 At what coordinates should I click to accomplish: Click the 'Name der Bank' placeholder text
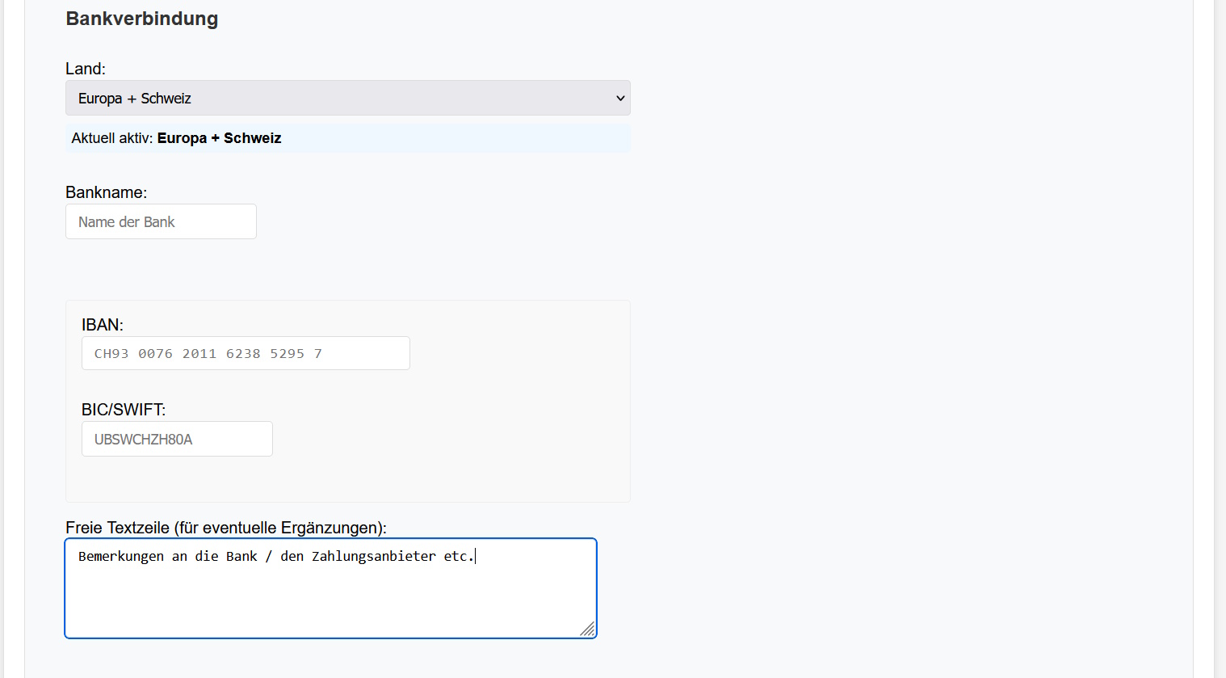click(x=127, y=222)
